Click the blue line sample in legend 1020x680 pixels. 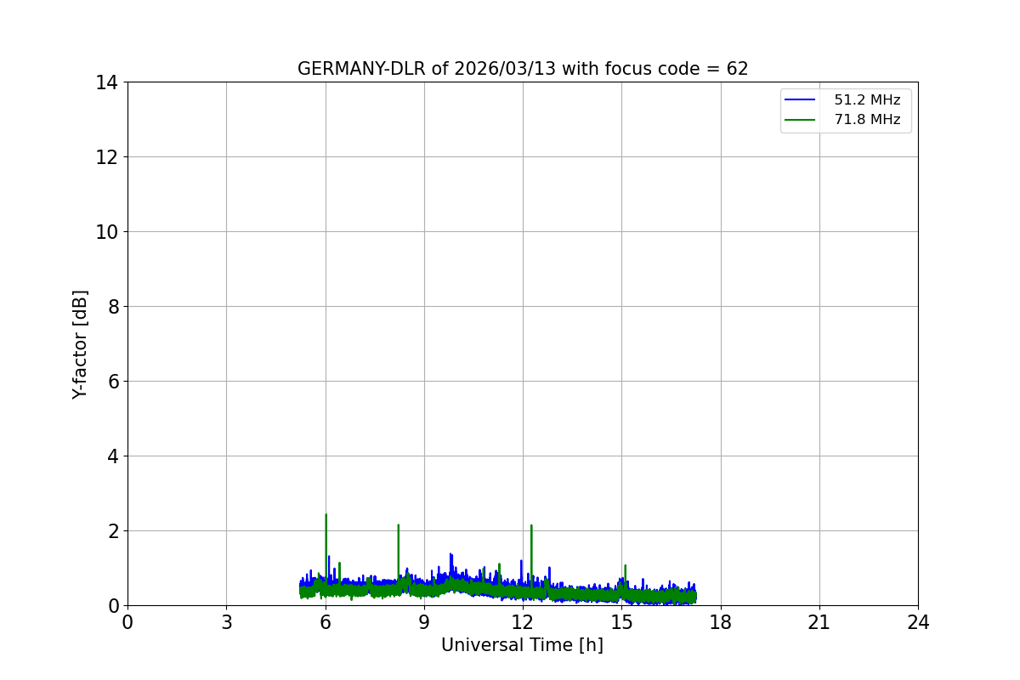(x=801, y=100)
